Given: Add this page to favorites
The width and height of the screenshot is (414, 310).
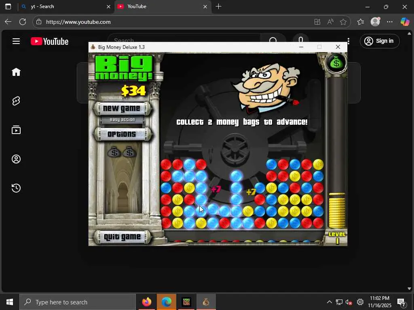Looking at the screenshot, I should pos(343,22).
